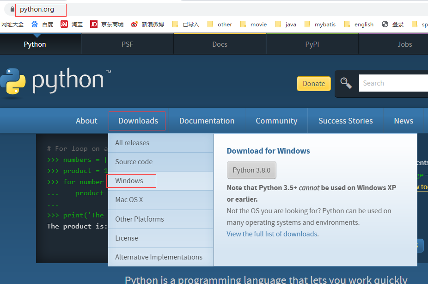Click the python.org address bar URL
428x284 pixels.
pyautogui.click(x=37, y=9)
